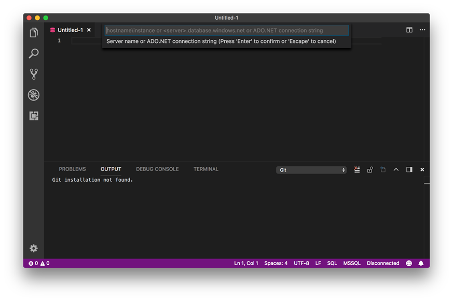Click the macOS minimize window button
Viewport: 453px width, 301px height.
tap(37, 18)
